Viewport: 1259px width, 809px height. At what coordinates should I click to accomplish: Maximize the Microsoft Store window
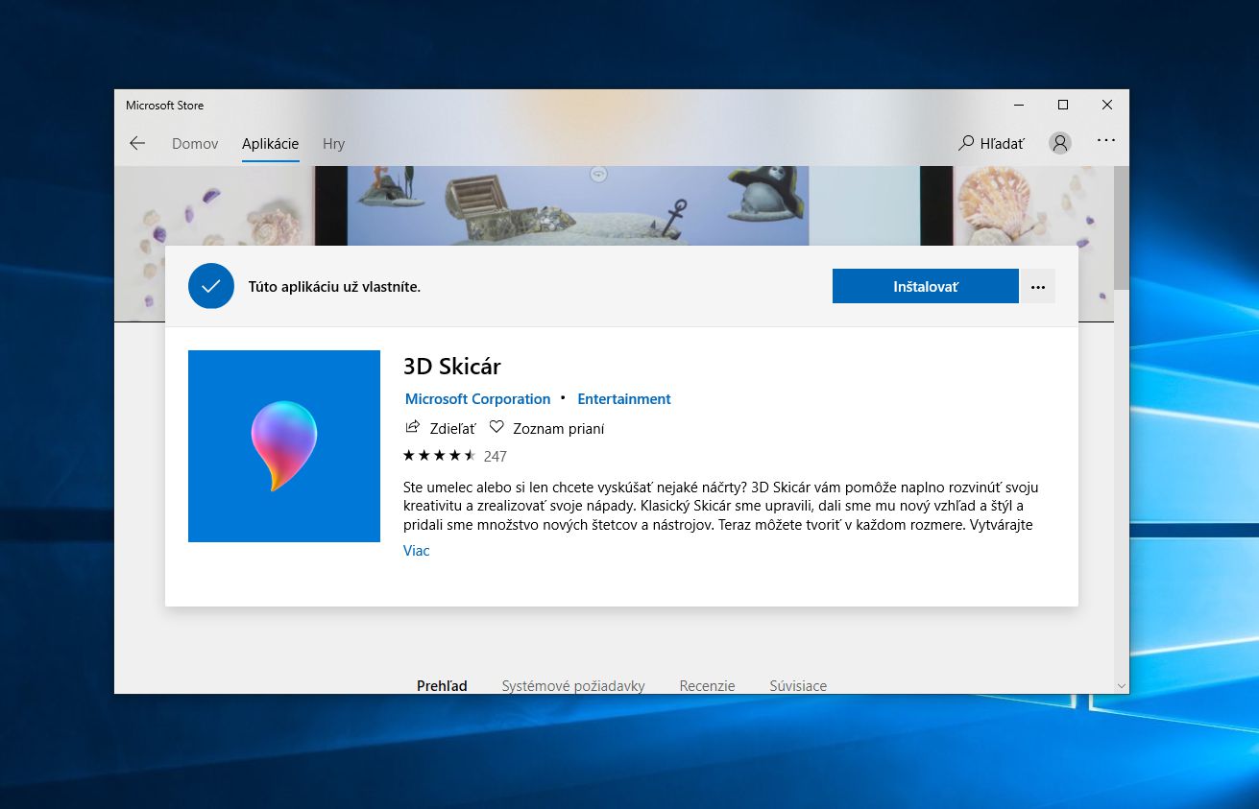pyautogui.click(x=1063, y=105)
